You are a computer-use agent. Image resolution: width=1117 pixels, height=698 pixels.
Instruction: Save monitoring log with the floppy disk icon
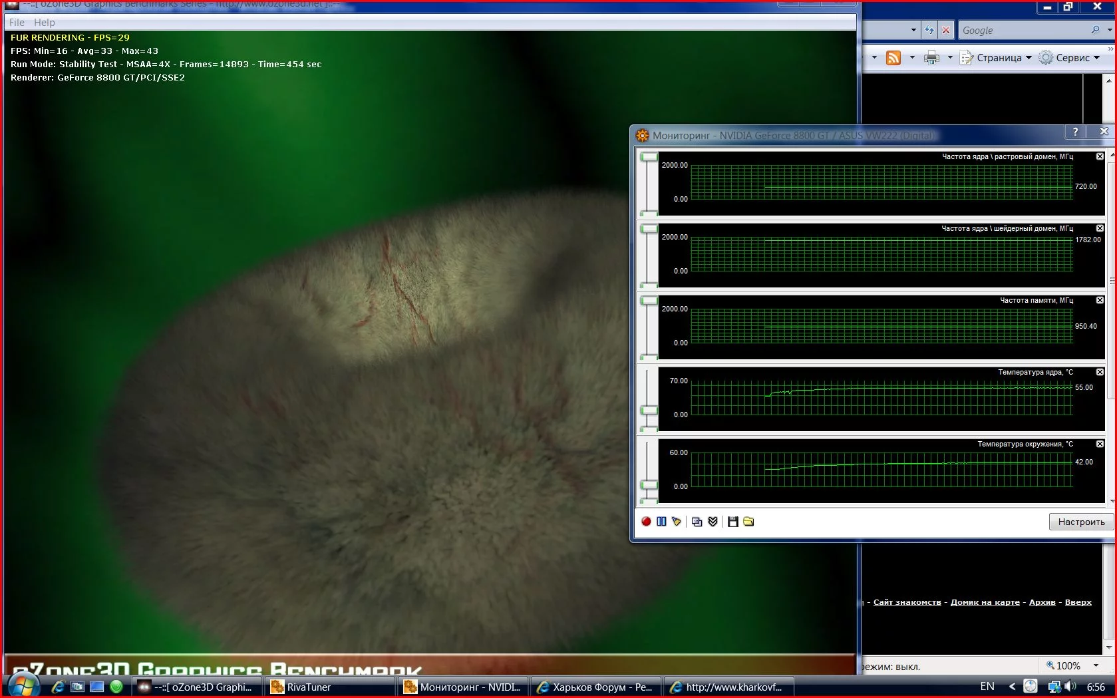click(x=732, y=522)
